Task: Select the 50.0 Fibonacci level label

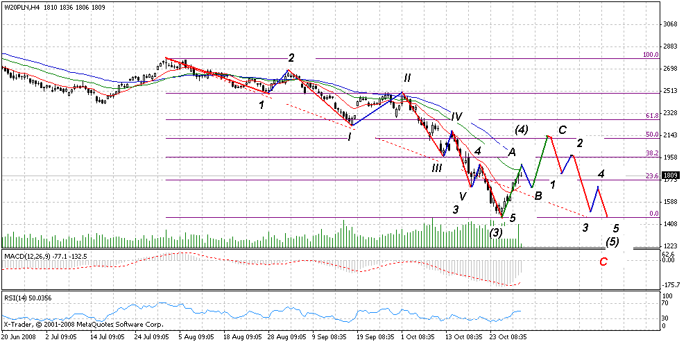Action: tap(652, 135)
